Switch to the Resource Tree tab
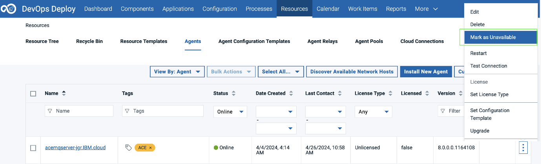 click(x=42, y=41)
